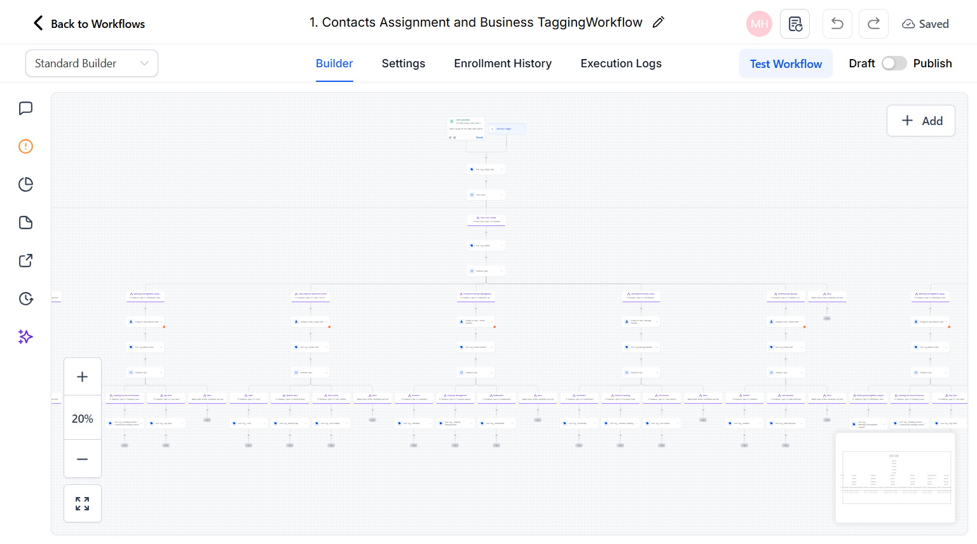Open the pie chart stats icon
Image resolution: width=977 pixels, height=544 pixels.
(x=25, y=185)
